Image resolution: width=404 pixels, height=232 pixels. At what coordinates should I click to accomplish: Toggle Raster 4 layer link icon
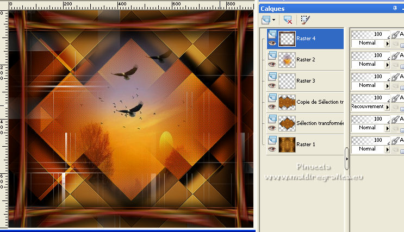coord(395,35)
